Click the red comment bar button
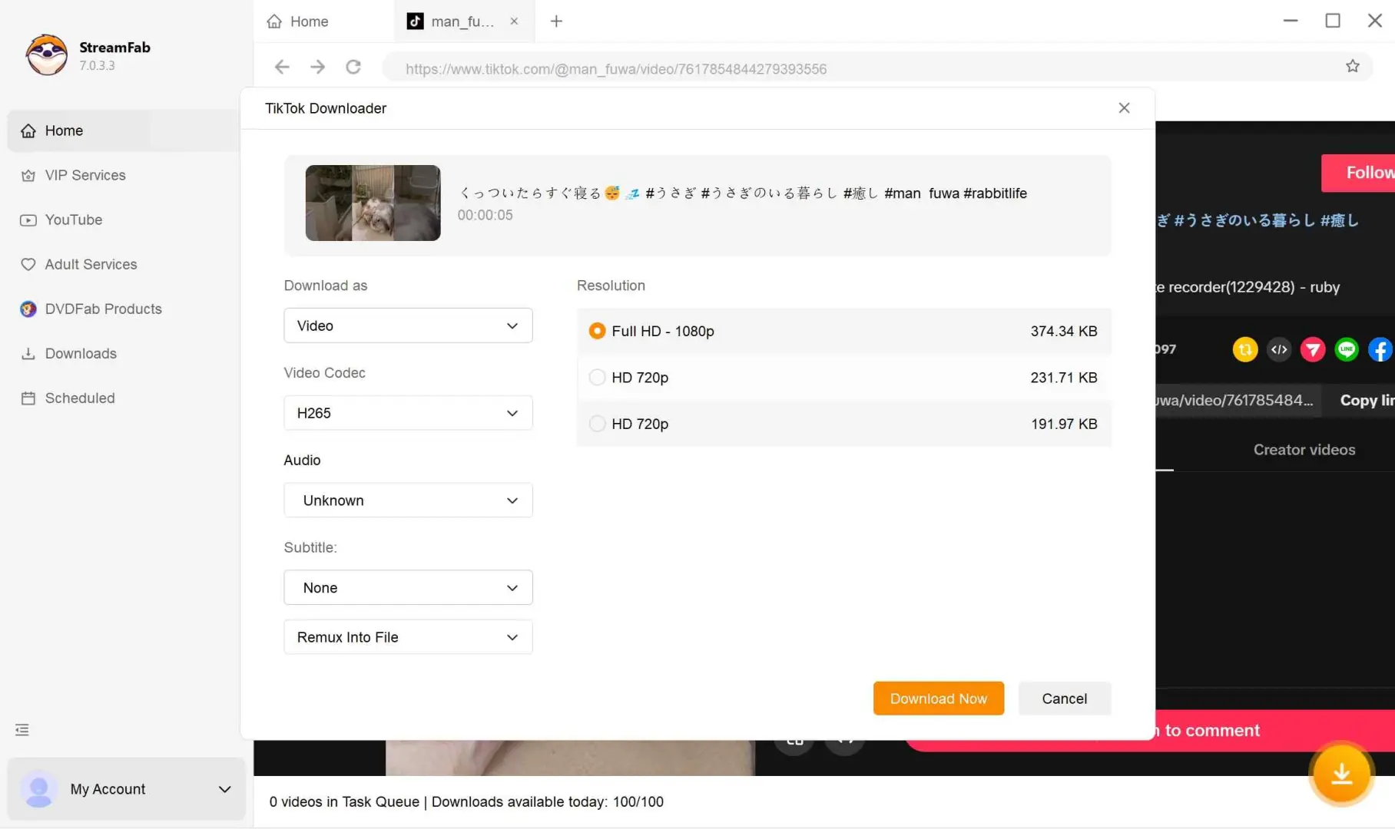The width and height of the screenshot is (1395, 829). (x=1275, y=730)
